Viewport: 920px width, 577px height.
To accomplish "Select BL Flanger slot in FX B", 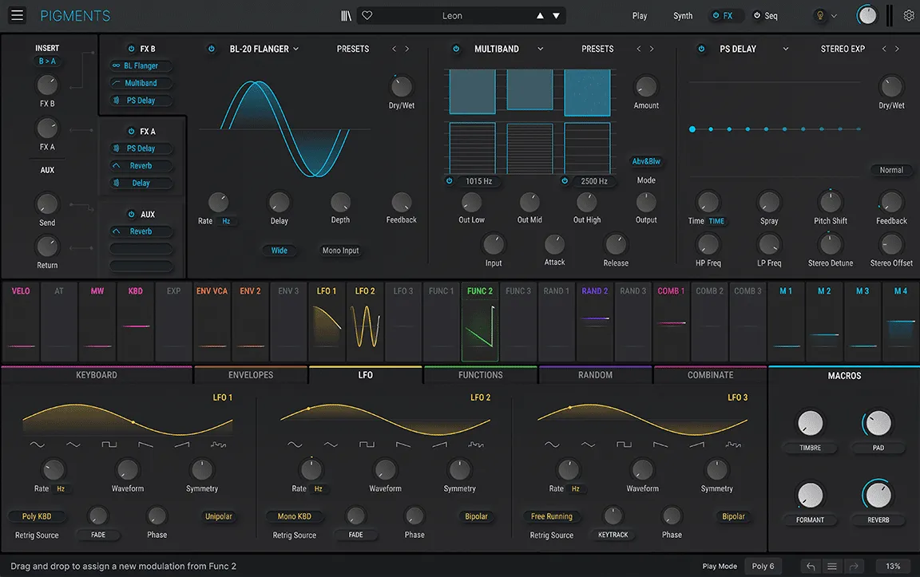I will (x=141, y=65).
